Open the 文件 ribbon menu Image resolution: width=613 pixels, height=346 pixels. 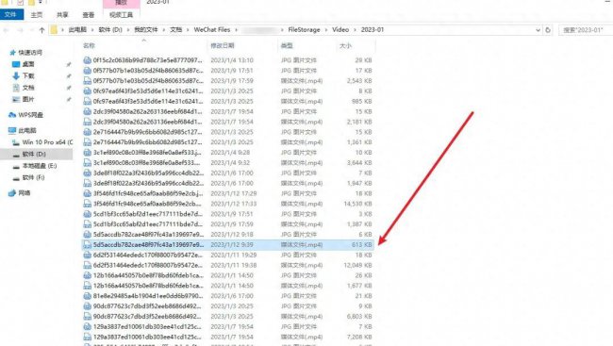[x=11, y=14]
